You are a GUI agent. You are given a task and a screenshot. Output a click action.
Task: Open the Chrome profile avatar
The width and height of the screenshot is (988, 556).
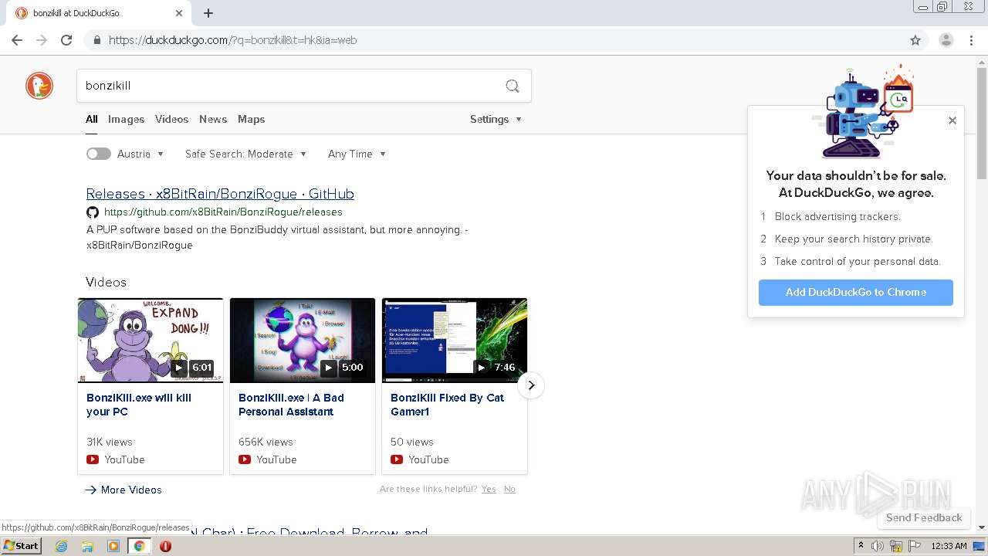[946, 40]
